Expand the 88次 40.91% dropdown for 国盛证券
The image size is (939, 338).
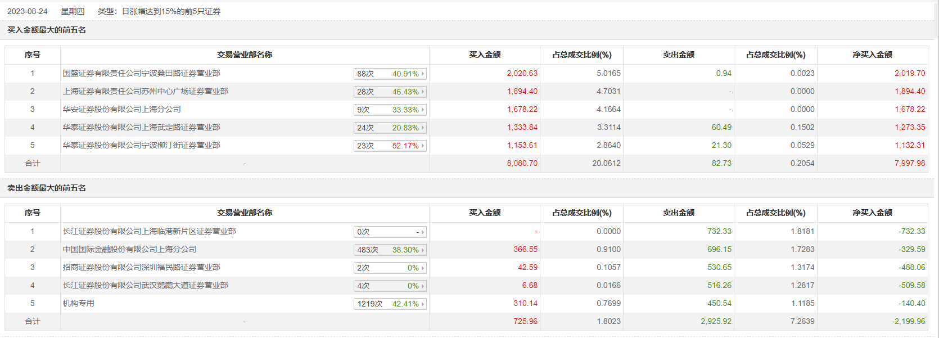390,74
